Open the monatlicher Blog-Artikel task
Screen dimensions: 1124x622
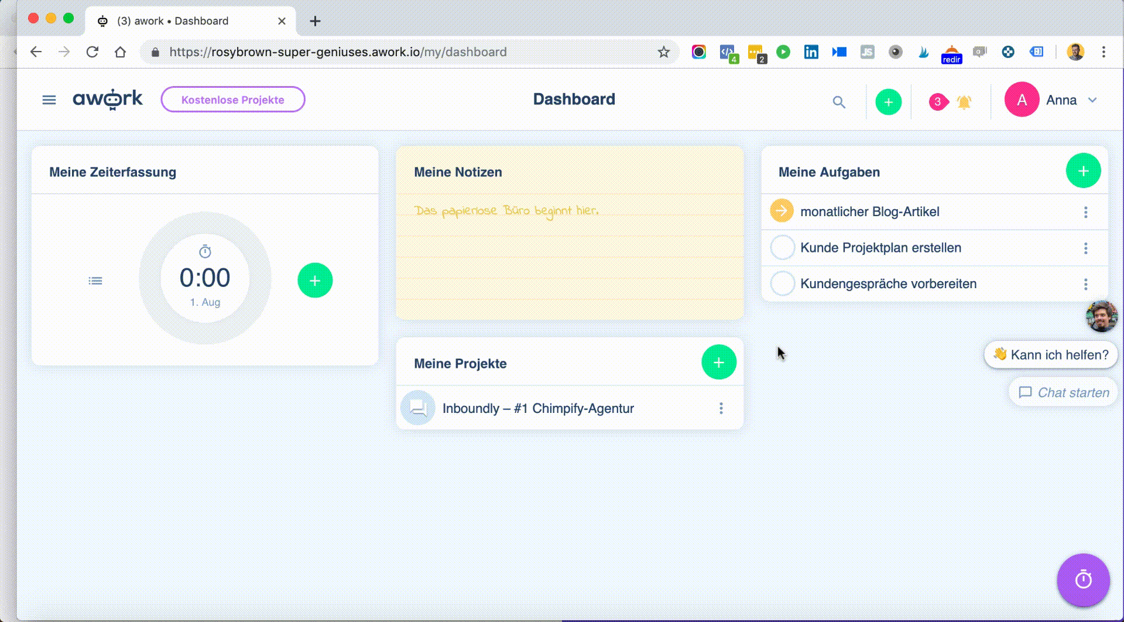tap(869, 212)
